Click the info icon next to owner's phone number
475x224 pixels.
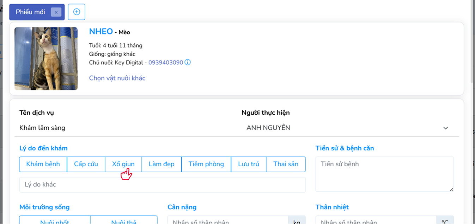tap(187, 62)
